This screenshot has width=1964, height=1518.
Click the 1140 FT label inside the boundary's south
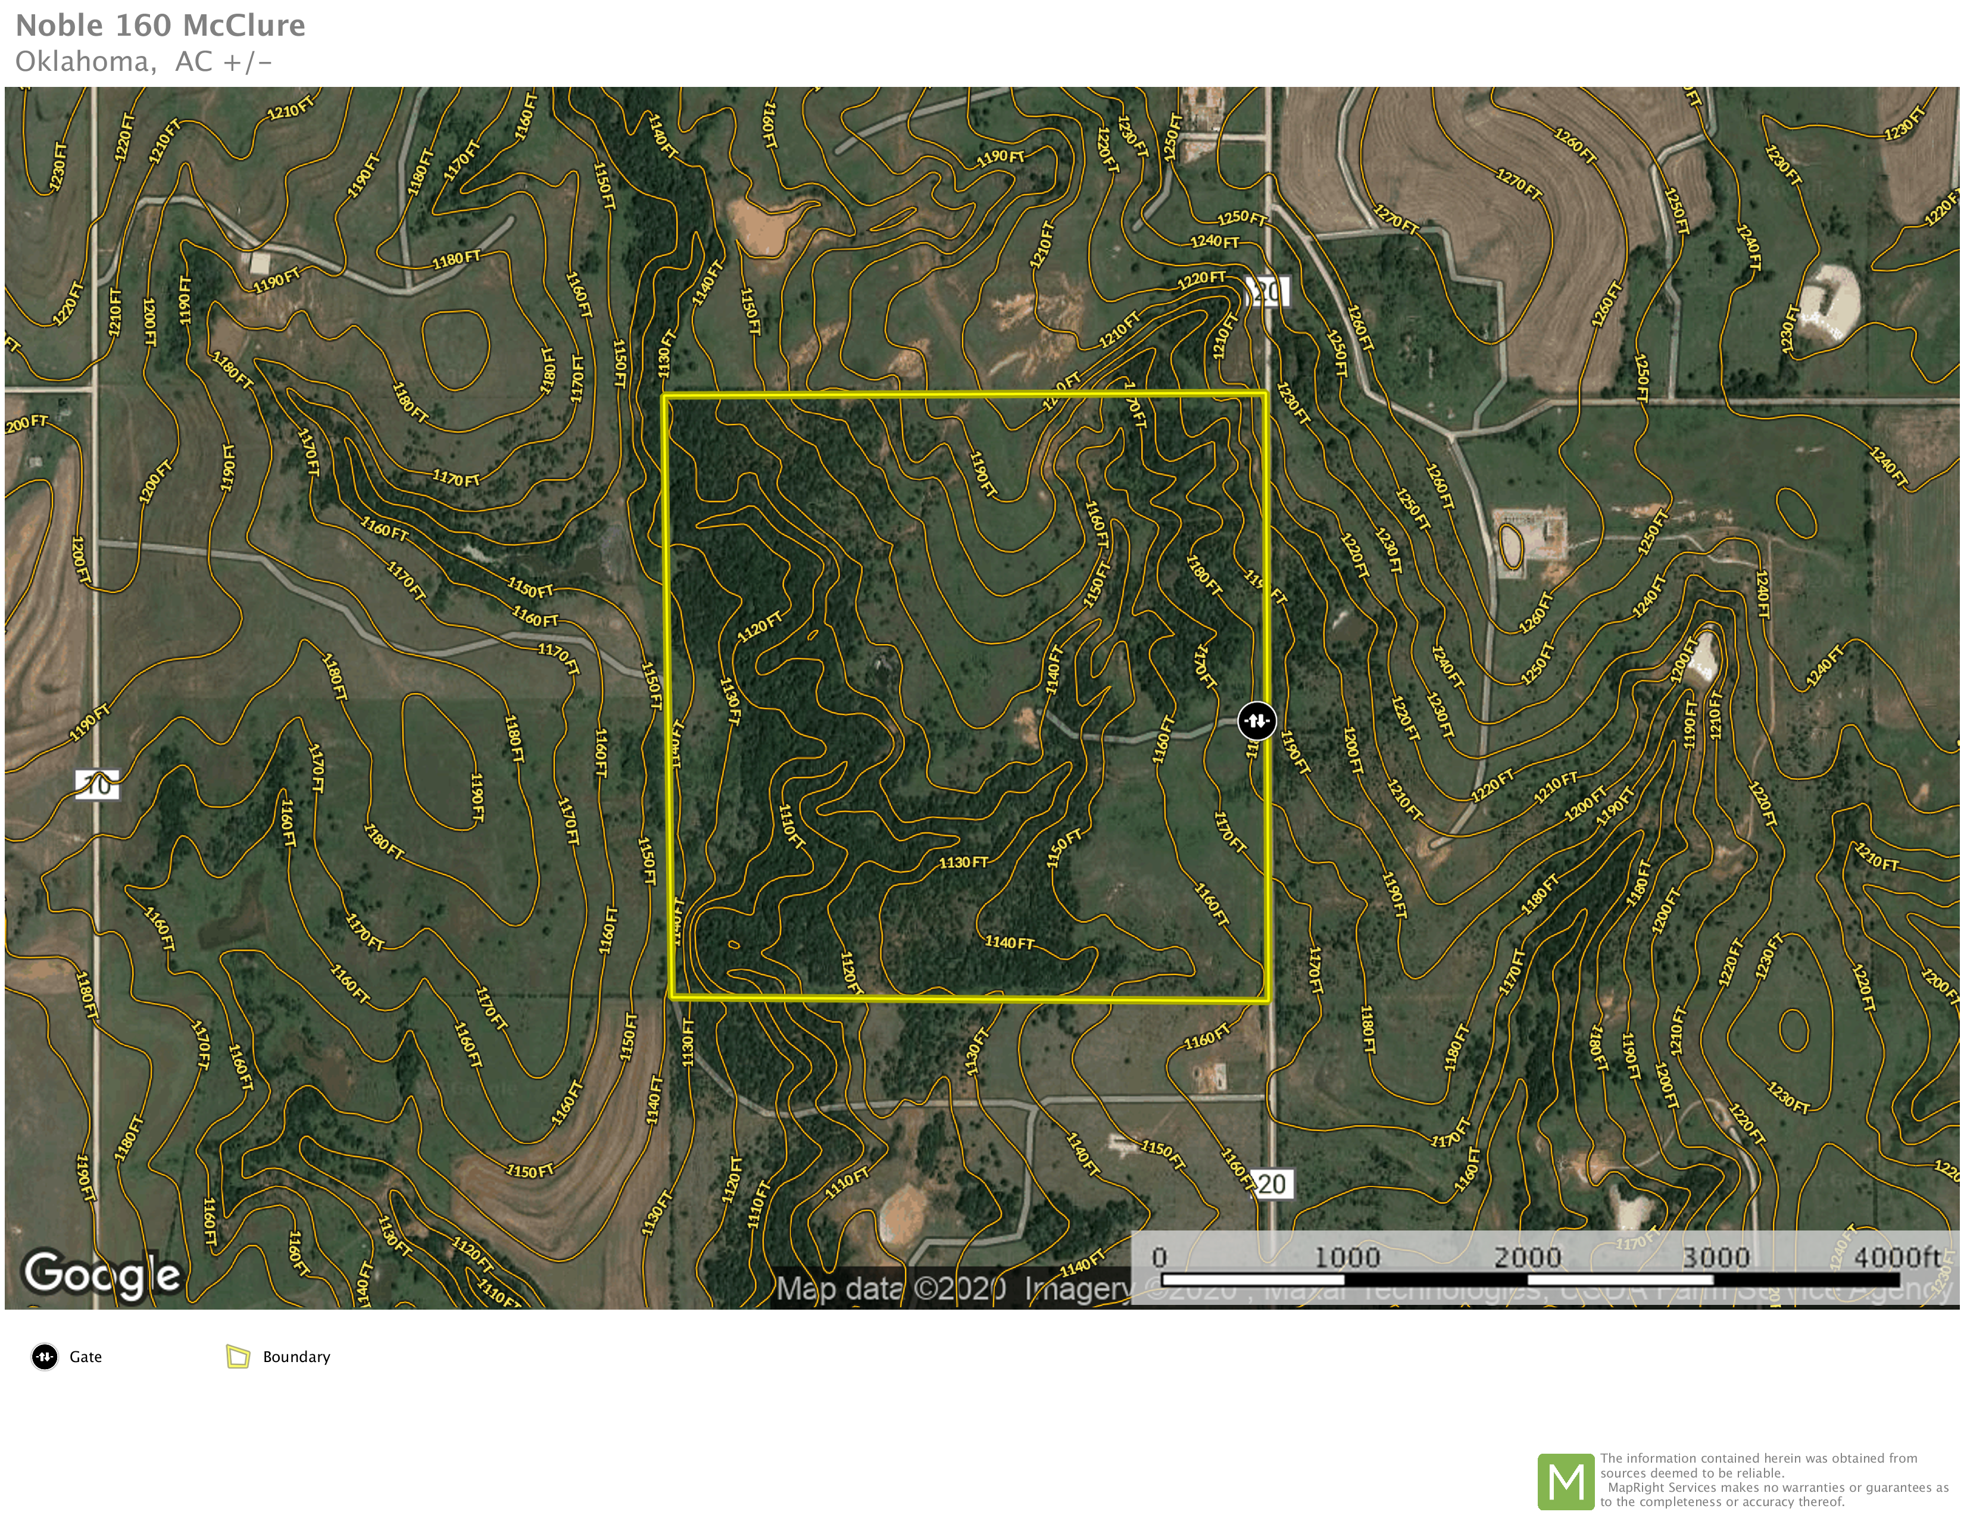click(1009, 942)
